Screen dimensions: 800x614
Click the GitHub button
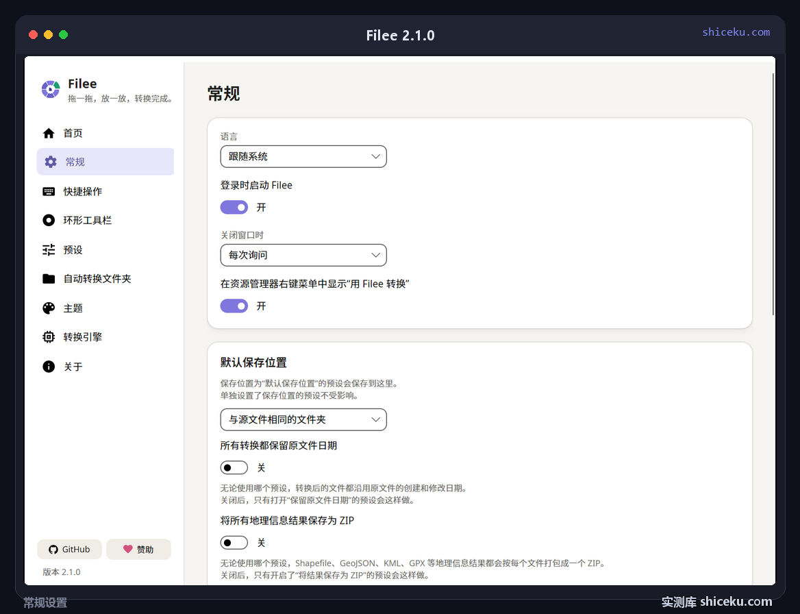pyautogui.click(x=69, y=549)
